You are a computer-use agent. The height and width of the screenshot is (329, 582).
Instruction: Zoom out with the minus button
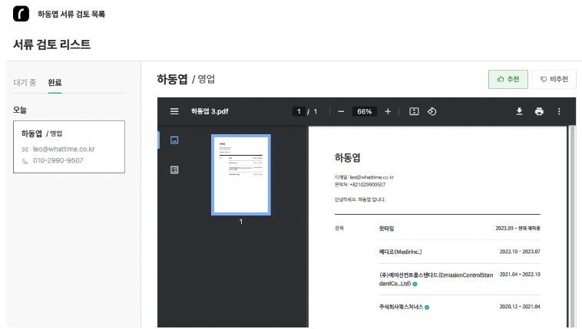pos(341,111)
